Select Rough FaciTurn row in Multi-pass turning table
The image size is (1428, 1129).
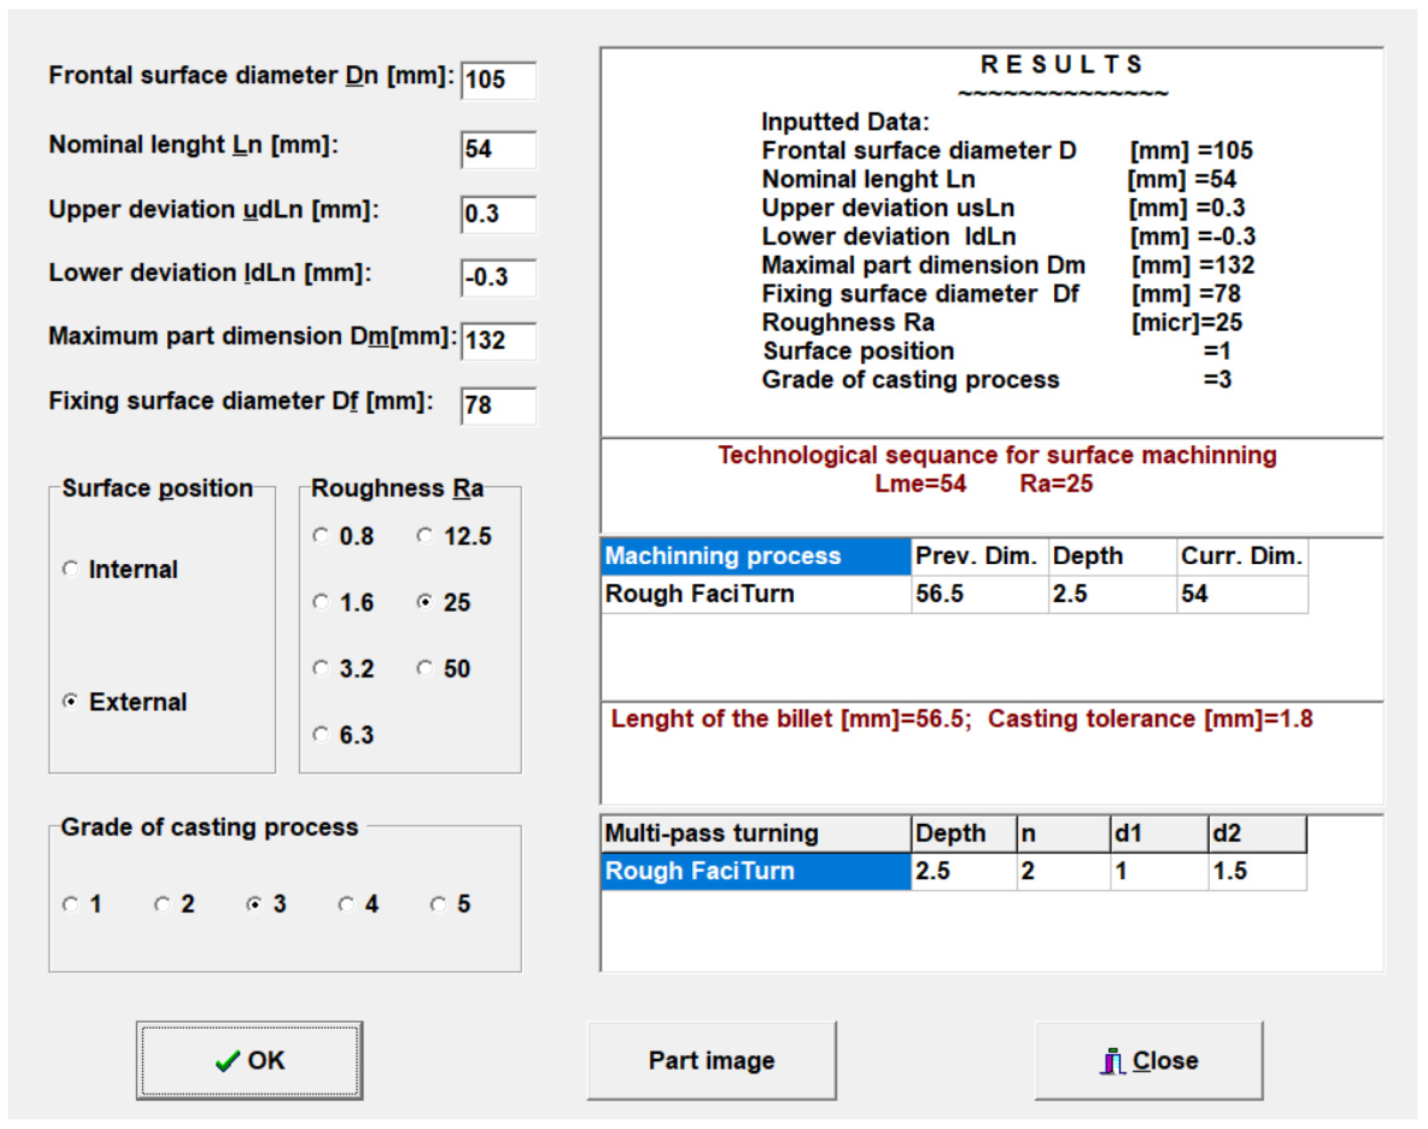point(755,871)
